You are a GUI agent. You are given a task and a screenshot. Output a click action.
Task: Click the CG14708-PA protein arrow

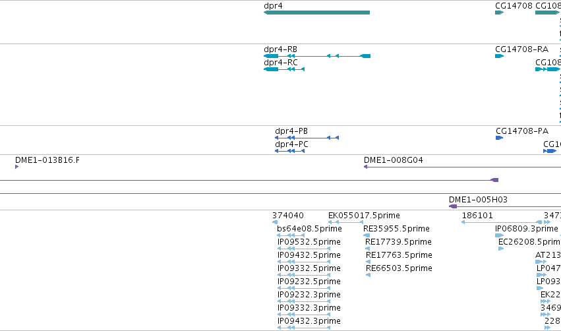500,138
